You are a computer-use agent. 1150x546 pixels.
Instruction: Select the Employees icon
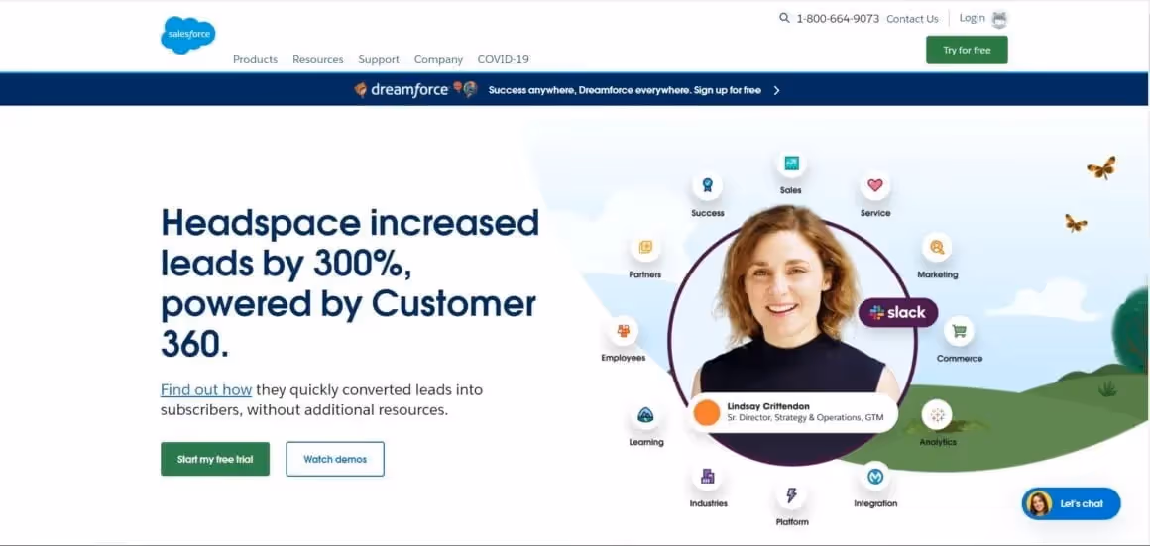624,331
